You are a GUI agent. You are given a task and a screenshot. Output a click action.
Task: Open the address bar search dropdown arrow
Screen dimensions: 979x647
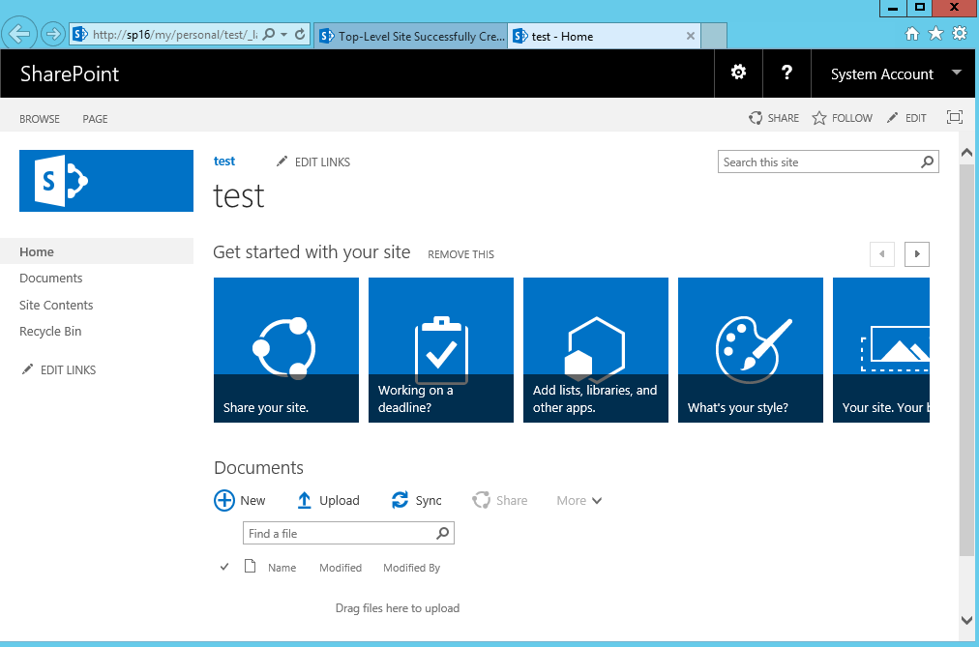pos(284,34)
